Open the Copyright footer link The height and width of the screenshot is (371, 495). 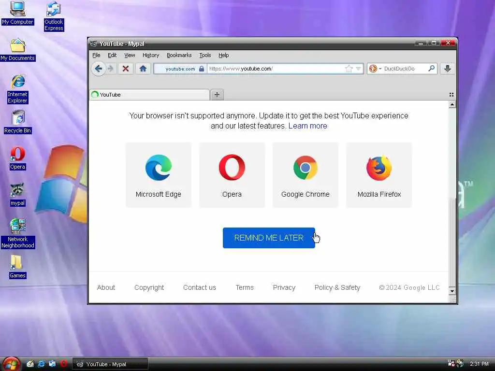149,287
